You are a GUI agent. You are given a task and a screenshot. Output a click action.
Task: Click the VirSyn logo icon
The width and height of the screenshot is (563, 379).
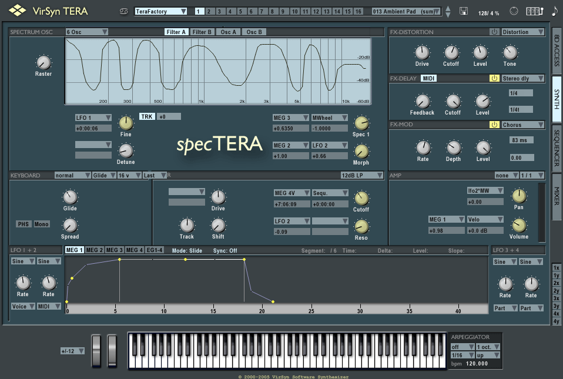click(17, 11)
